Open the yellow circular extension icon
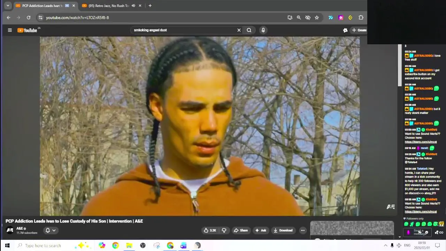 351,17
